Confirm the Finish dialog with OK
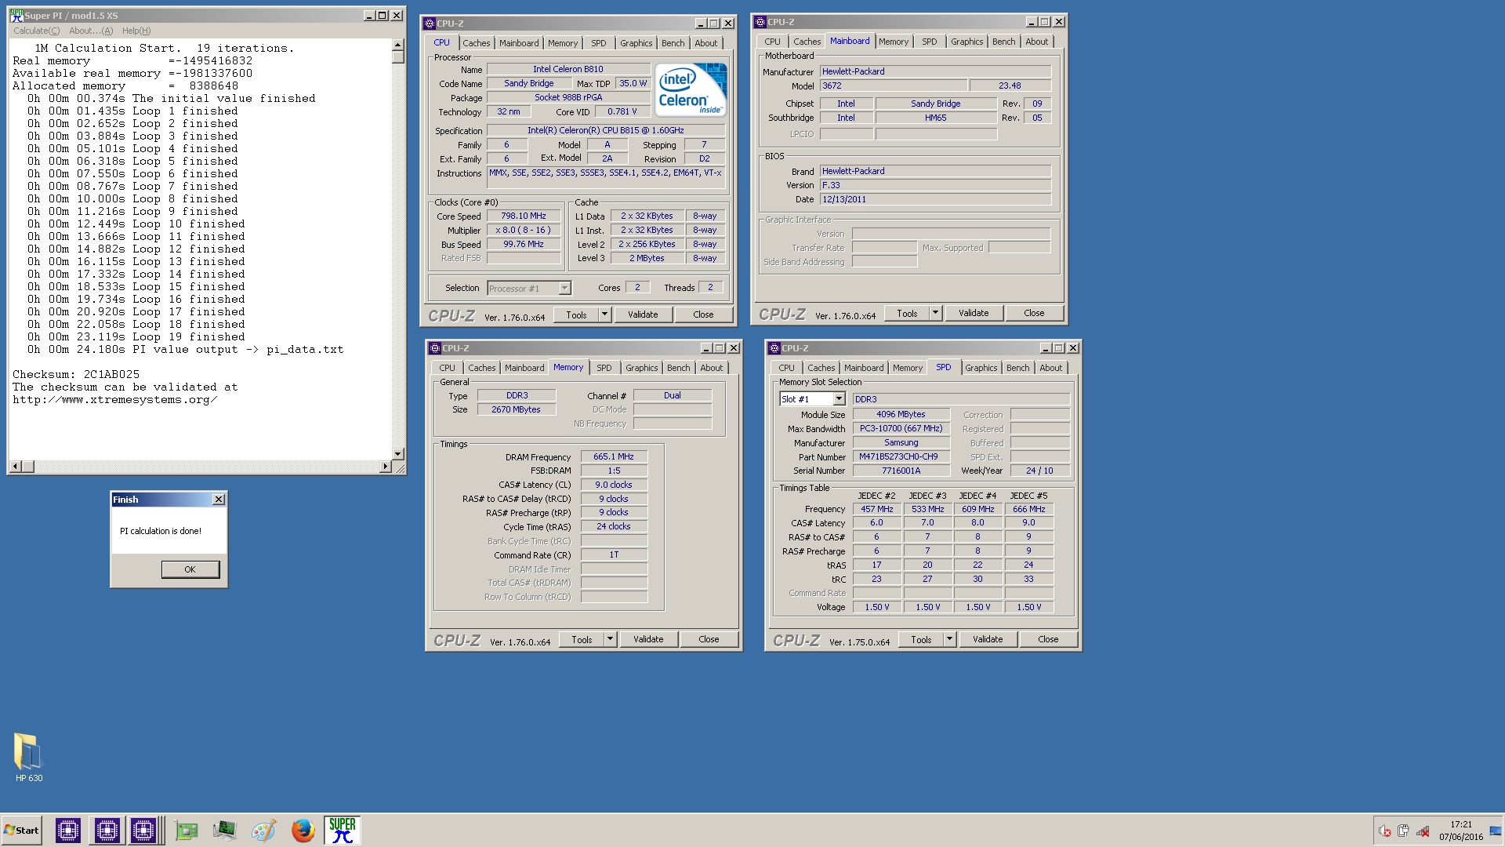The image size is (1505, 847). (190, 569)
